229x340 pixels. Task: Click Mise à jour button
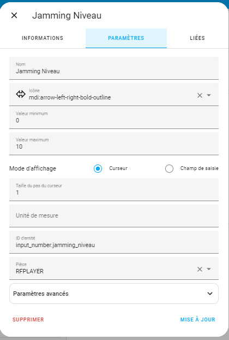point(197,319)
